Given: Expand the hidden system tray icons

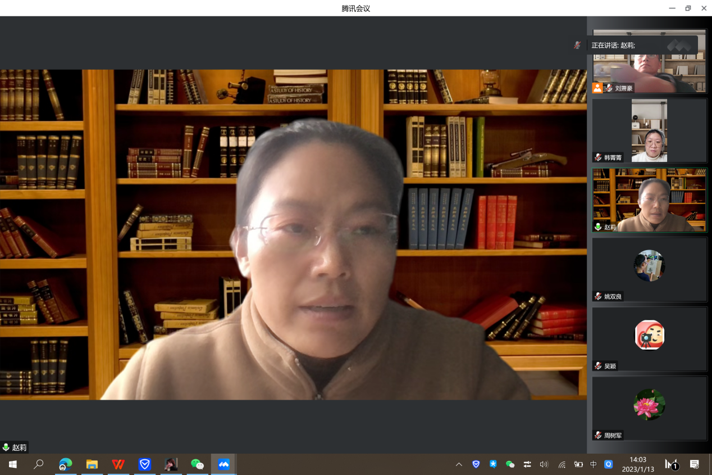Looking at the screenshot, I should (x=459, y=464).
